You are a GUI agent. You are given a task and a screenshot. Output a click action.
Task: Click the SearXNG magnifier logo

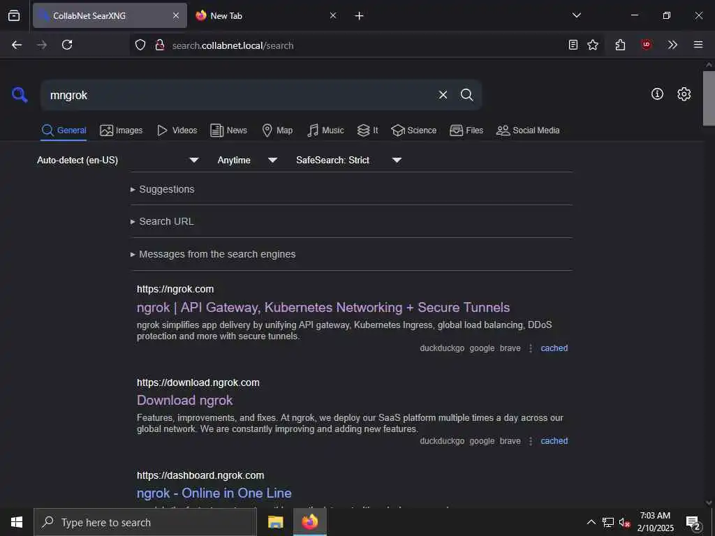coord(20,95)
